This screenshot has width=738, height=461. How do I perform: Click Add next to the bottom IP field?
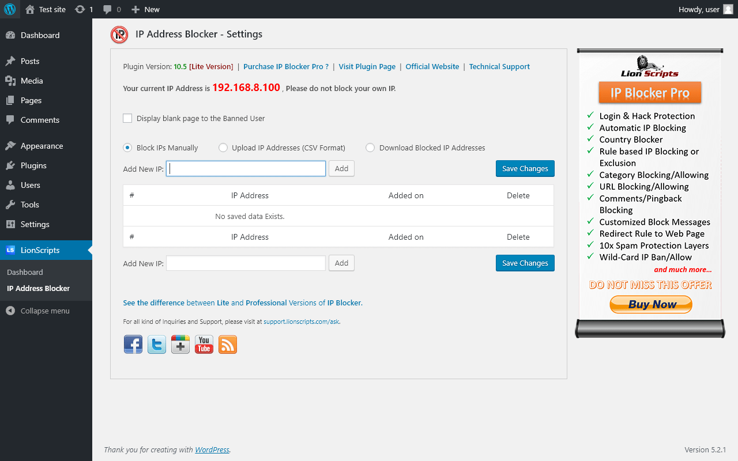click(341, 263)
